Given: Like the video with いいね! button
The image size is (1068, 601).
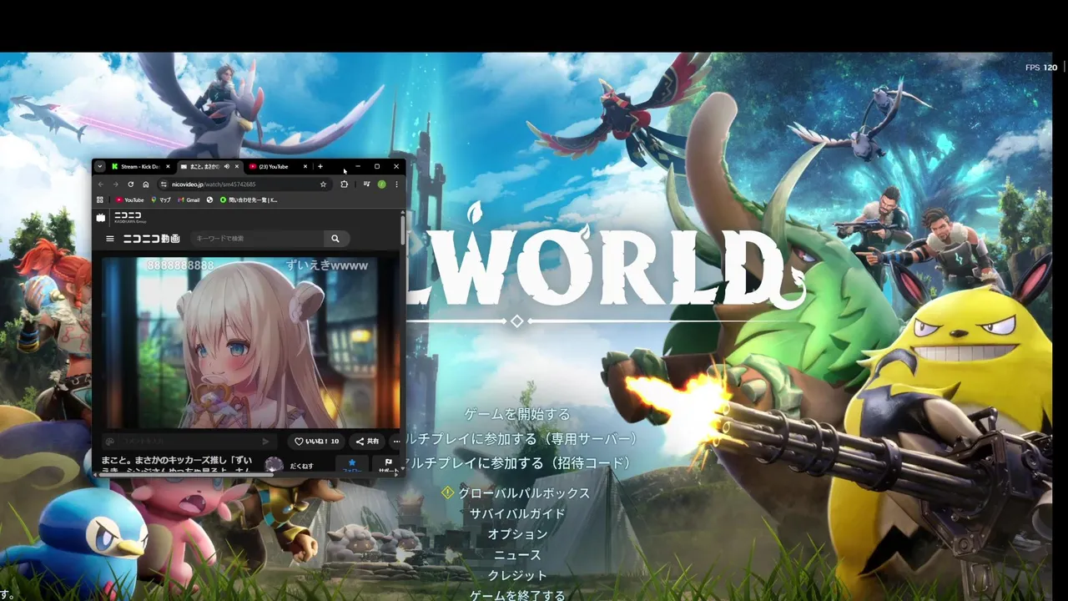Looking at the screenshot, I should pos(316,442).
